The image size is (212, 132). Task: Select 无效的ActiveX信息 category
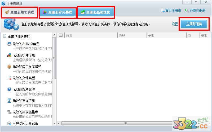(26, 44)
